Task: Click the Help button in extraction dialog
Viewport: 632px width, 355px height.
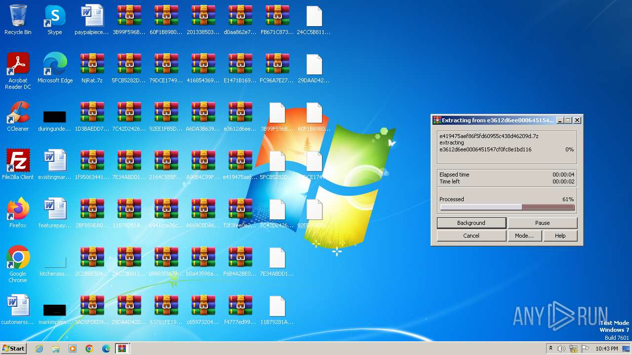Action: (x=560, y=236)
